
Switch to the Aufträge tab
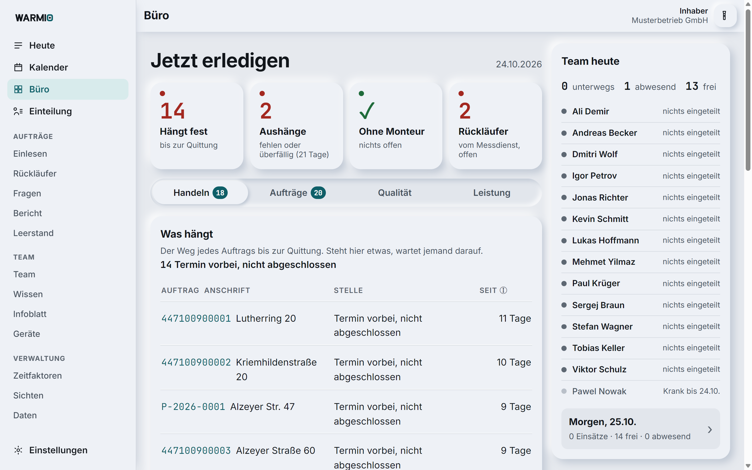point(297,193)
